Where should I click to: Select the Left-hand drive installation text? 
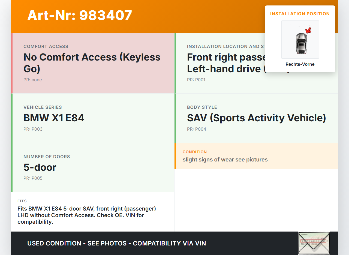(x=224, y=69)
